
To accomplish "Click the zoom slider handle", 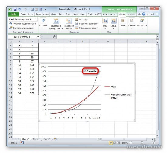I will pyautogui.click(x=142, y=143).
